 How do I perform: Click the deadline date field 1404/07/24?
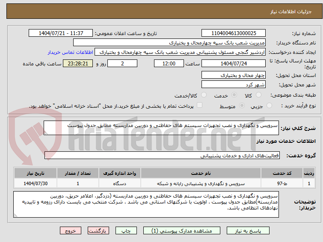coord(234,63)
